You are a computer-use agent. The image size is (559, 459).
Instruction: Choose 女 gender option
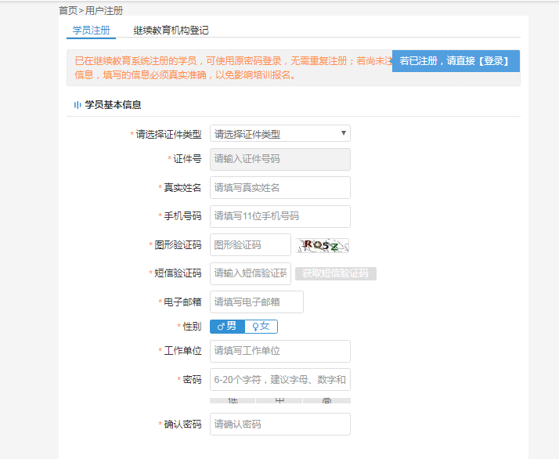tap(261, 327)
